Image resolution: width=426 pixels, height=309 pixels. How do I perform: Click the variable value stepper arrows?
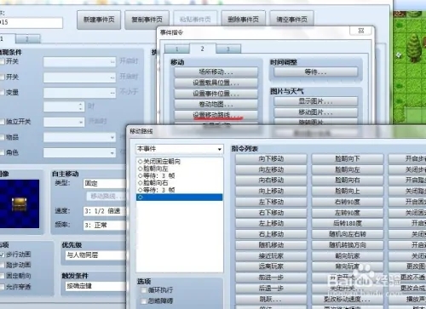click(81, 106)
